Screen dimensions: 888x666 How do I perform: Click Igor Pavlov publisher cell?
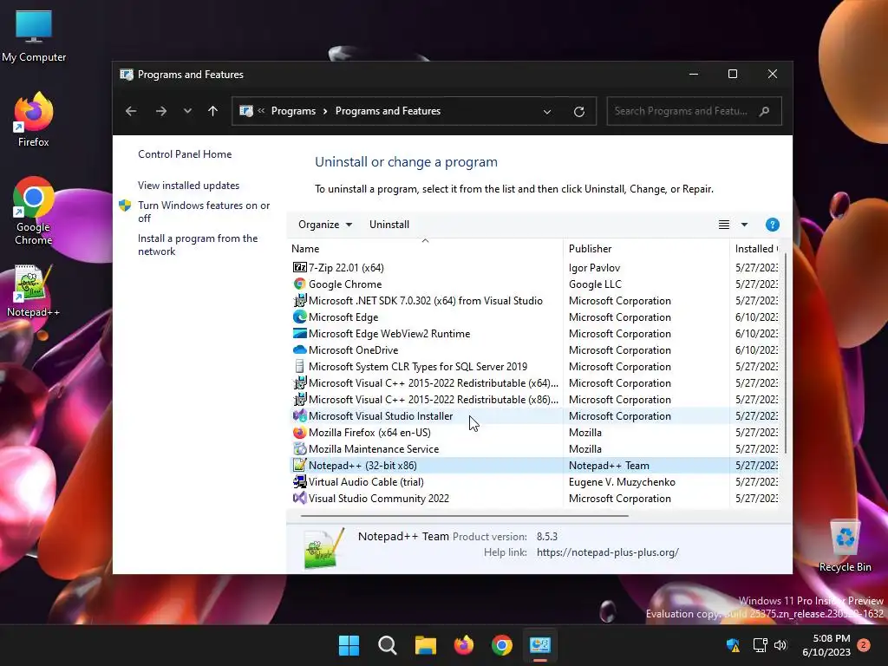[594, 267]
